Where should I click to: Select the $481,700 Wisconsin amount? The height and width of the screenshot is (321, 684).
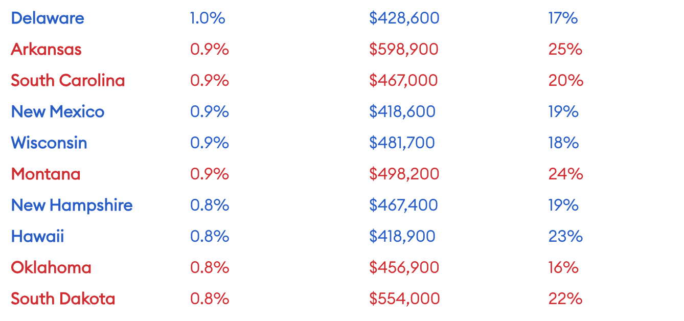tap(402, 143)
